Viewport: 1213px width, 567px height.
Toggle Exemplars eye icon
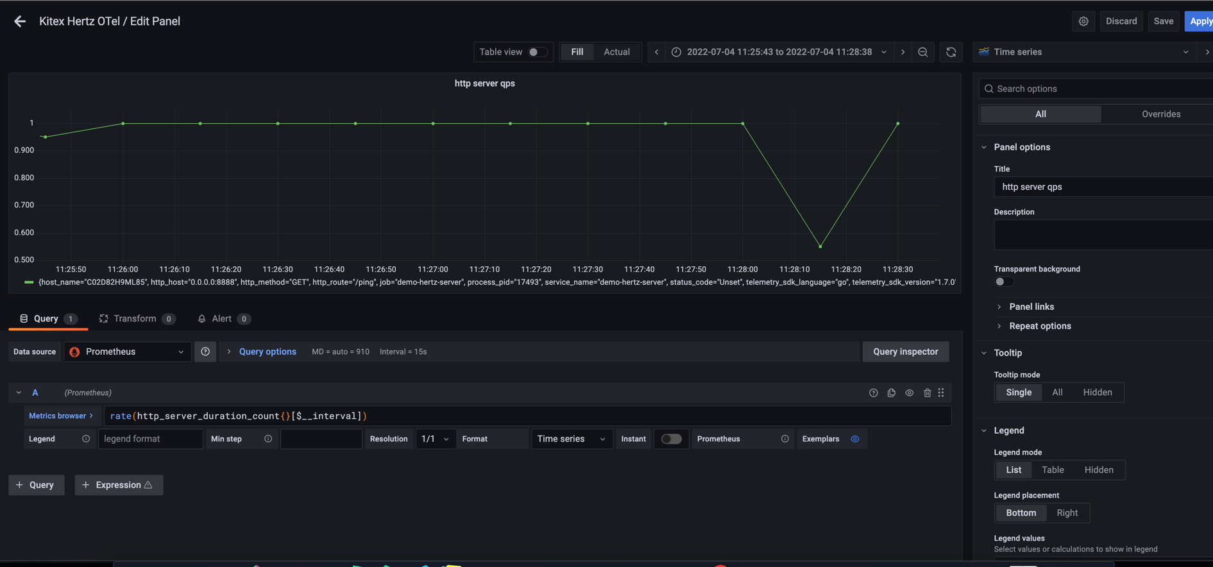click(x=854, y=439)
